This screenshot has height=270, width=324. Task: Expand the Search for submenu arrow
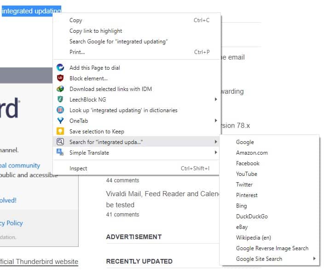click(x=216, y=142)
